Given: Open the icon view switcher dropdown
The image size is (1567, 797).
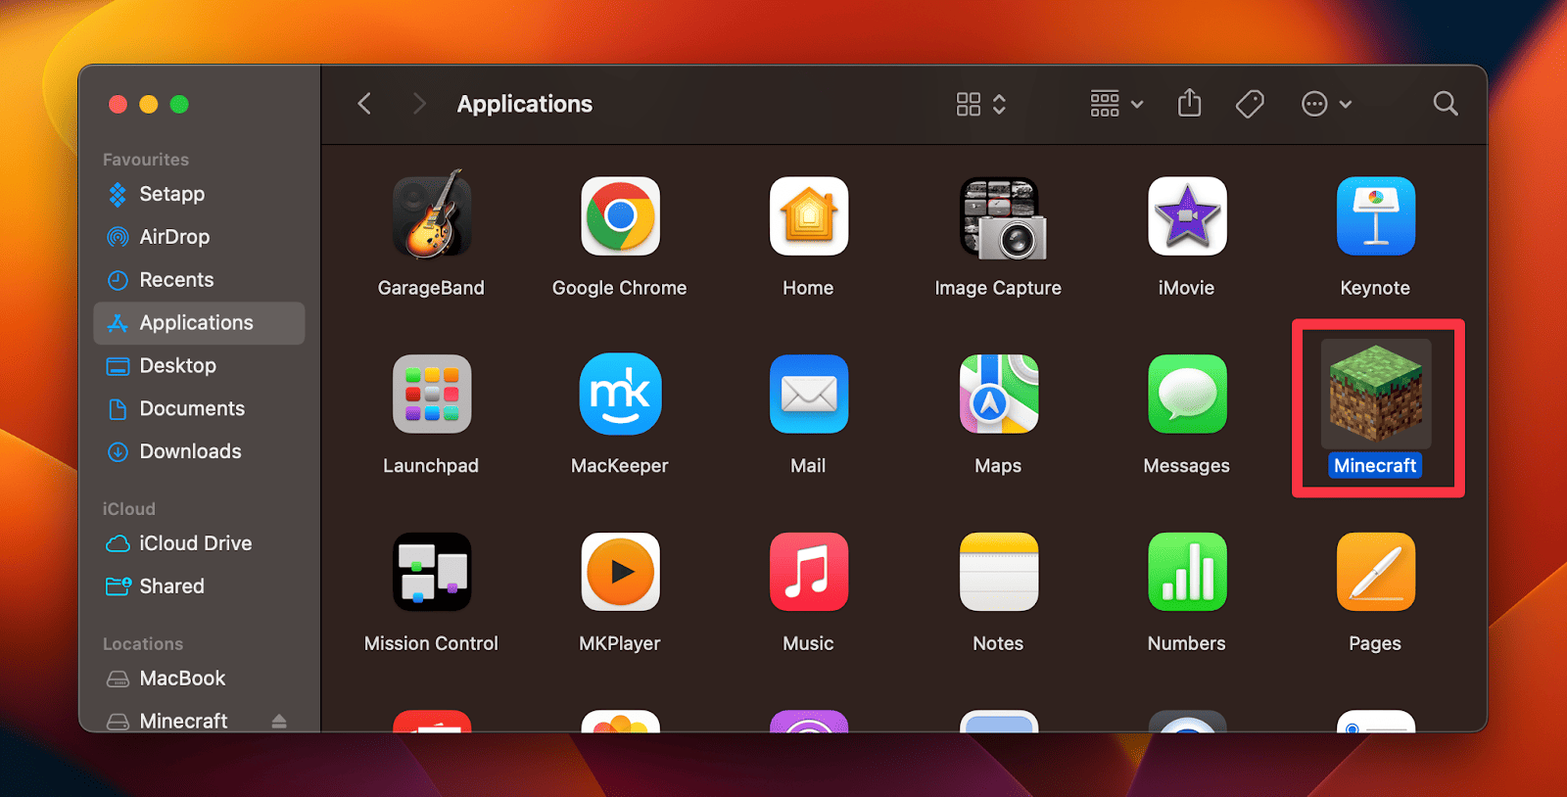Looking at the screenshot, I should point(981,104).
